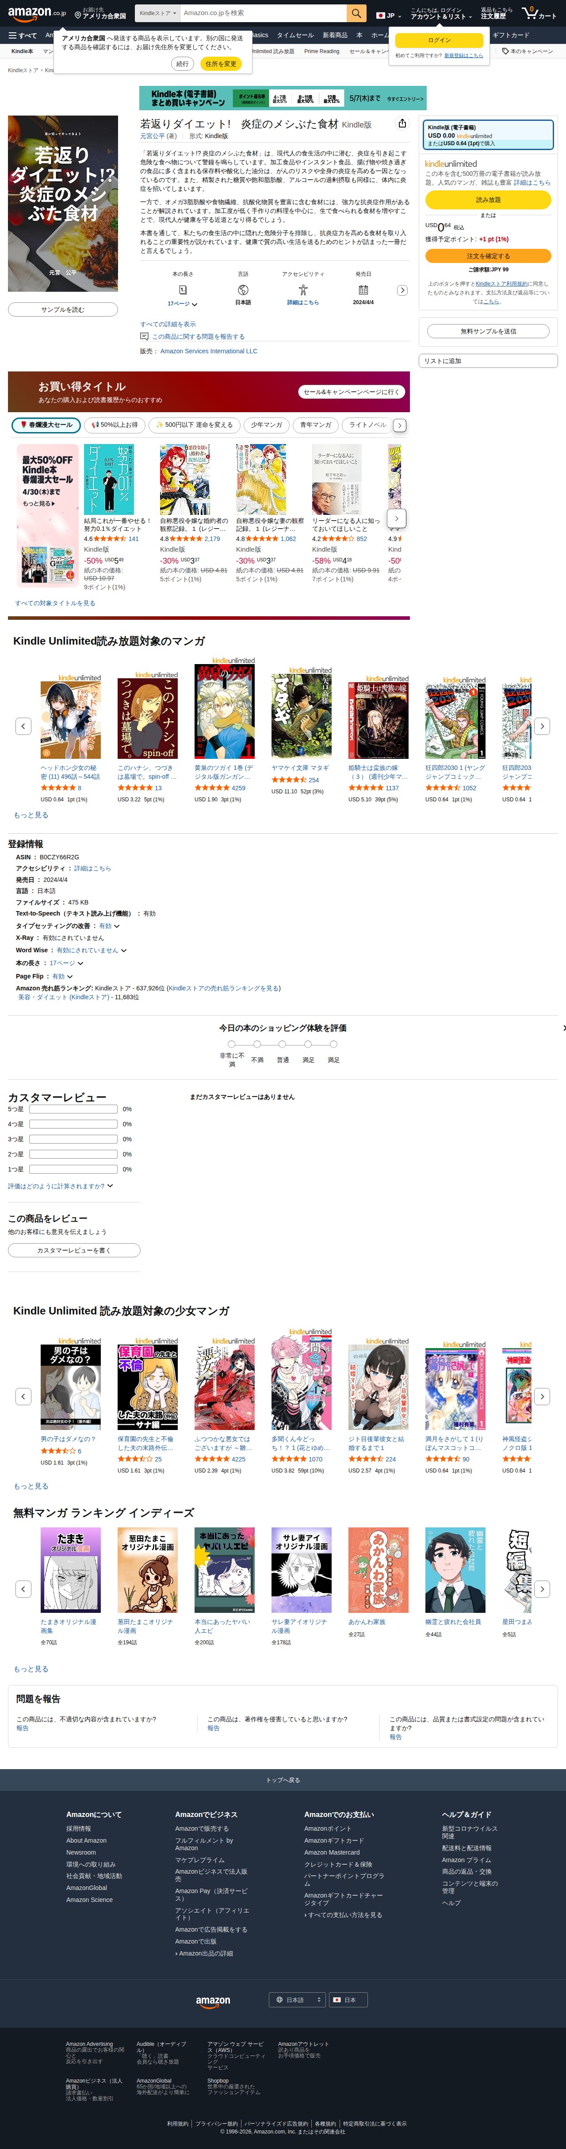Viewport: 566px width, 2149px height.
Task: Select the 普通 rating option
Action: point(283,1044)
